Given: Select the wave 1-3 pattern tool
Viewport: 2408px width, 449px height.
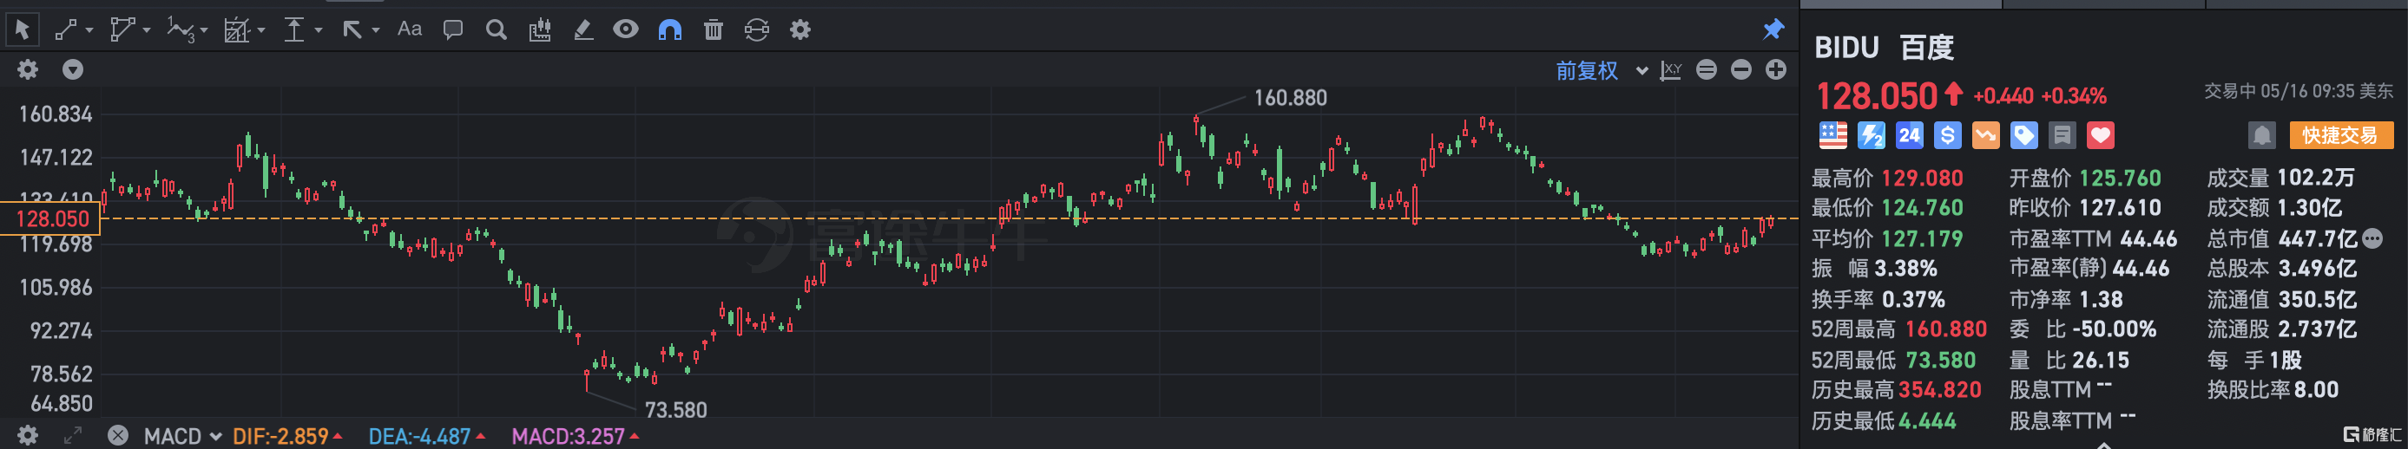Looking at the screenshot, I should [x=181, y=29].
